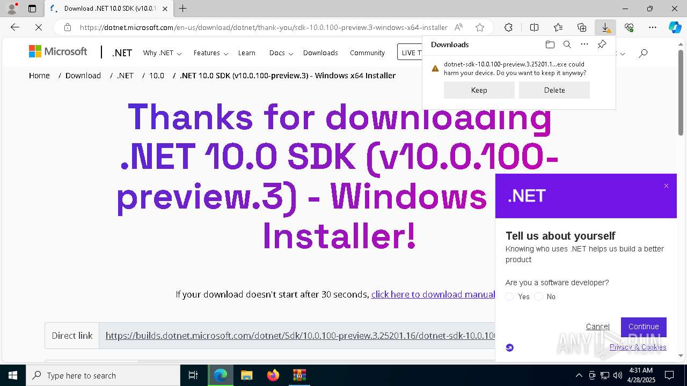The height and width of the screenshot is (386, 687).
Task: Click the Microsoft logo
Action: (x=58, y=51)
